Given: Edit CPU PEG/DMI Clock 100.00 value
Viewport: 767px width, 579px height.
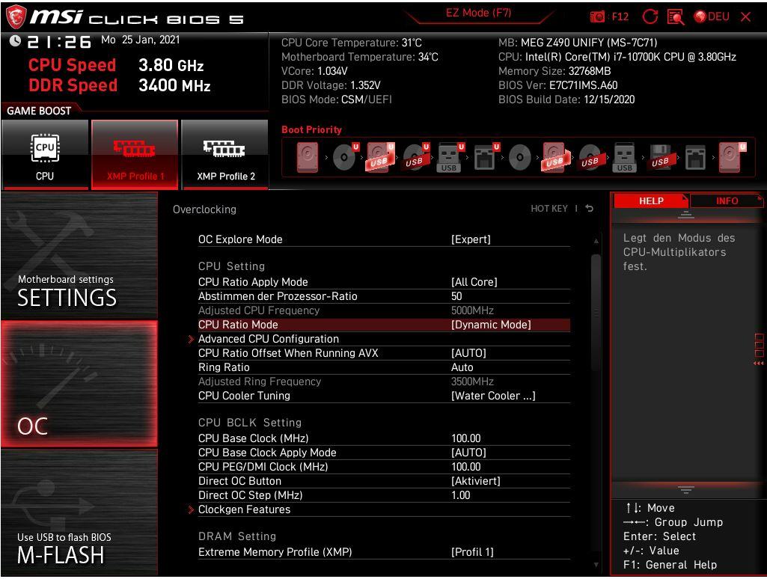Looking at the screenshot, I should [465, 467].
